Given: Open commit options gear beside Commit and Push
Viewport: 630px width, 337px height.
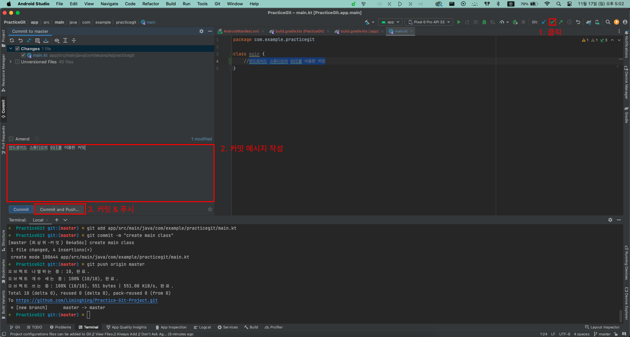Looking at the screenshot, I should pos(210,209).
